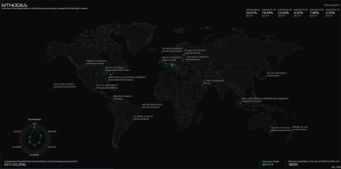
Task: Select the 6317 (33.25%) crawl count
Action: pos(15,165)
